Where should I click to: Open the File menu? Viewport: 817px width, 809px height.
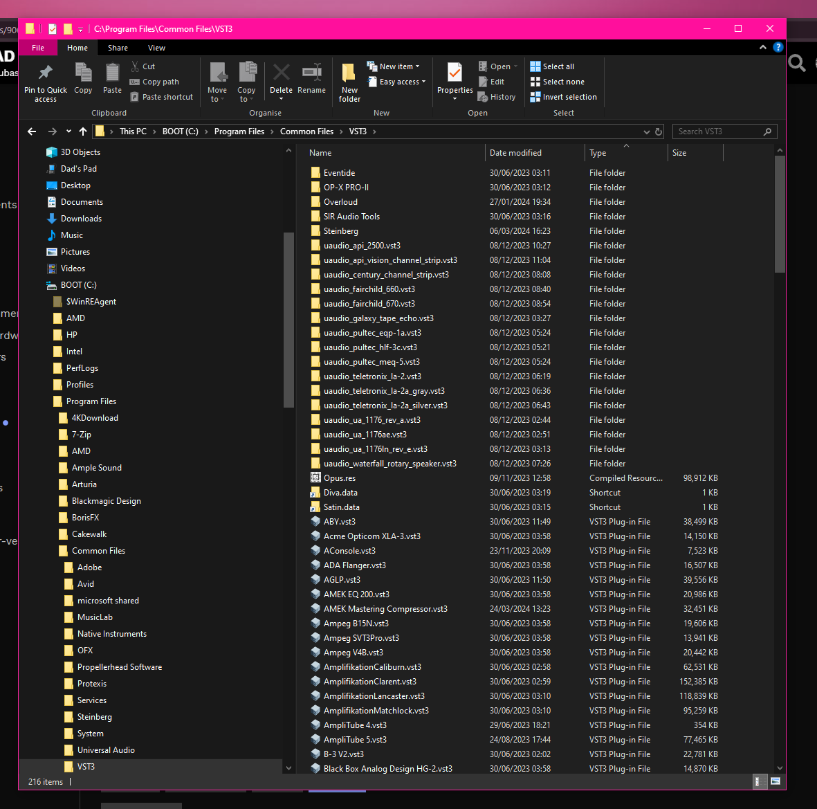point(38,48)
